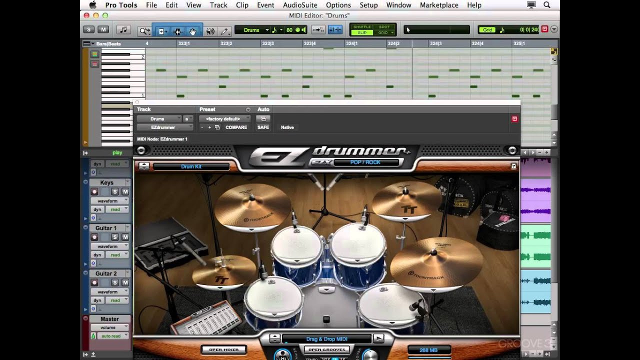
Task: Open the Drums track selector dropdown
Action: pos(255,30)
